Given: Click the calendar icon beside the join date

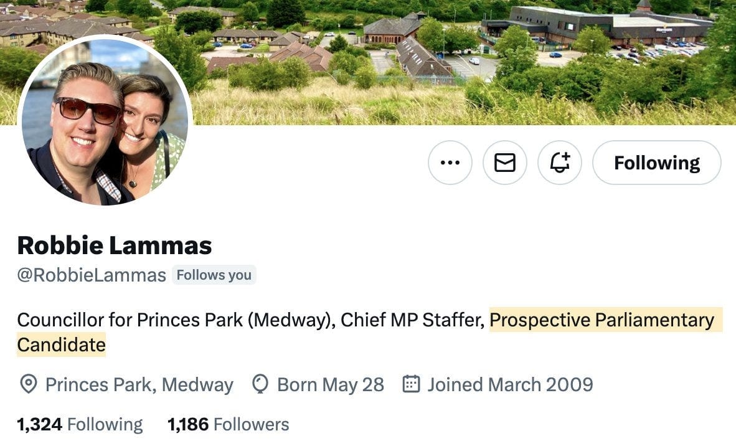Looking at the screenshot, I should coord(411,384).
